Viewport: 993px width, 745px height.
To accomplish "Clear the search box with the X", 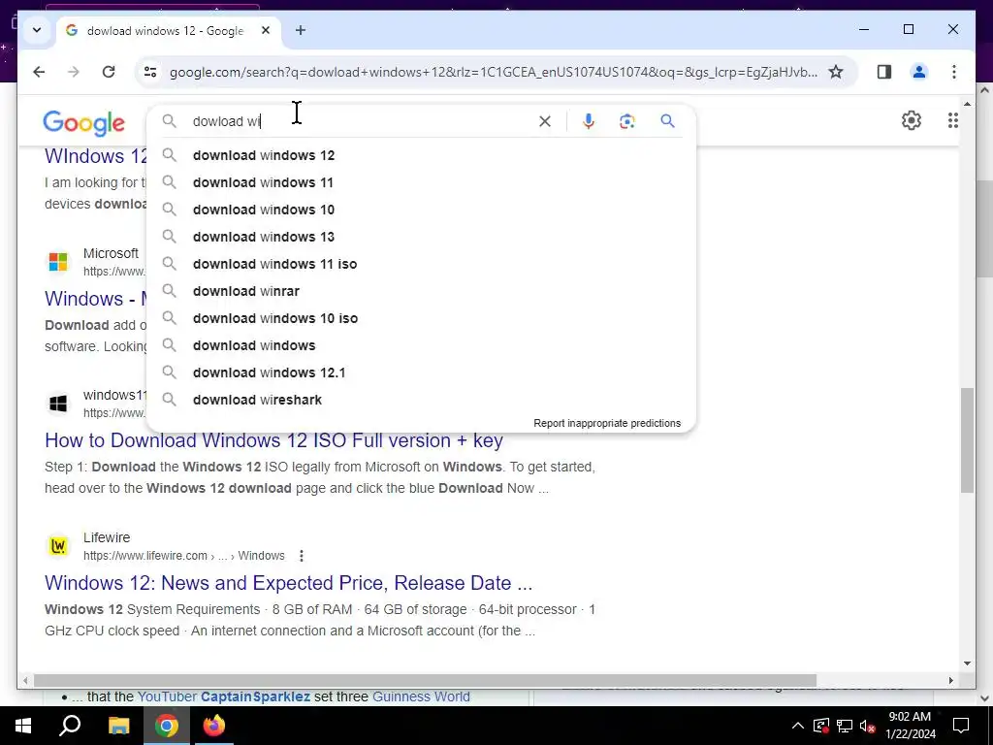I will pyautogui.click(x=545, y=121).
